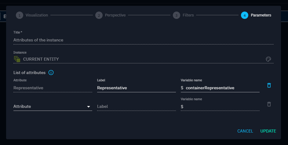Edit the Representative label field
Viewport: 288px width, 145px height.
tap(136, 88)
